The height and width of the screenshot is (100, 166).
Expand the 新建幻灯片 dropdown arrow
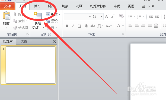click(43, 28)
